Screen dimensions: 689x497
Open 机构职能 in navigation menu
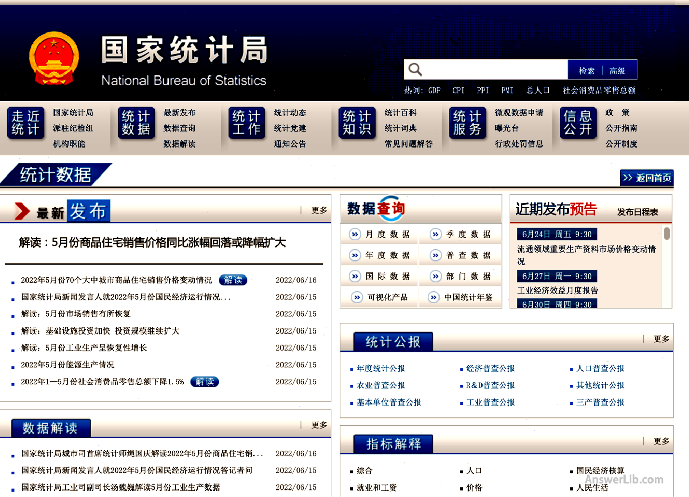69,144
